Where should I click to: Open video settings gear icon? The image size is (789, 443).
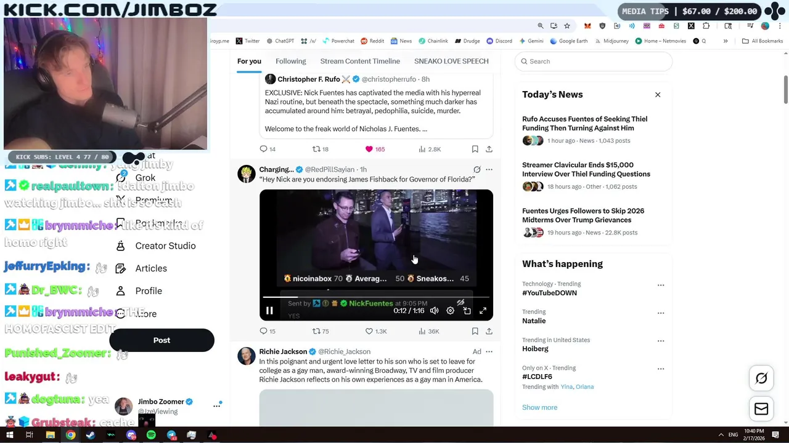point(451,311)
